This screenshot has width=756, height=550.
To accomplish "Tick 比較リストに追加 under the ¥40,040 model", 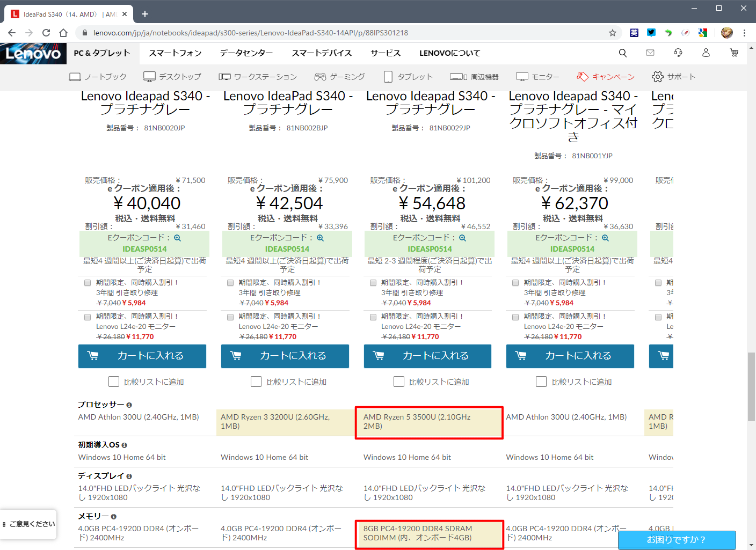I will (114, 382).
